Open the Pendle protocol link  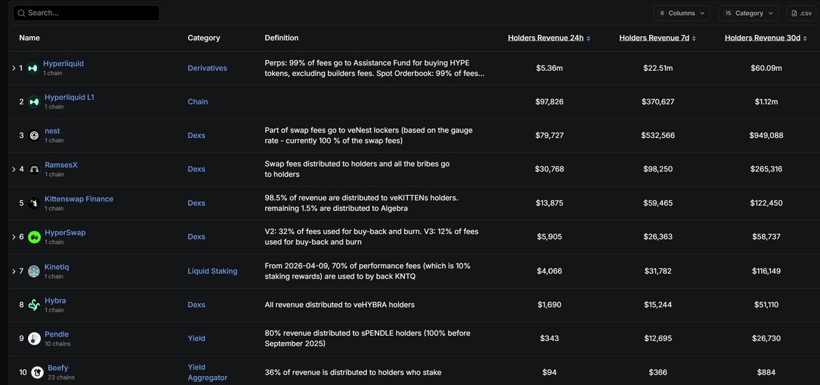pos(57,334)
